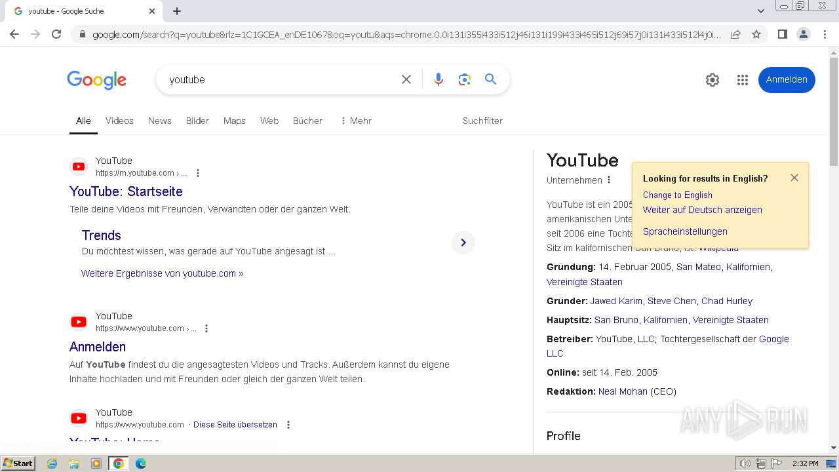Show next sitelink with arrow button

click(463, 243)
